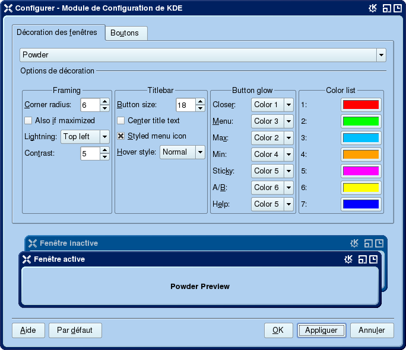
Task: Click restore icon in Fenêtre inactive preview
Action: tap(368, 243)
